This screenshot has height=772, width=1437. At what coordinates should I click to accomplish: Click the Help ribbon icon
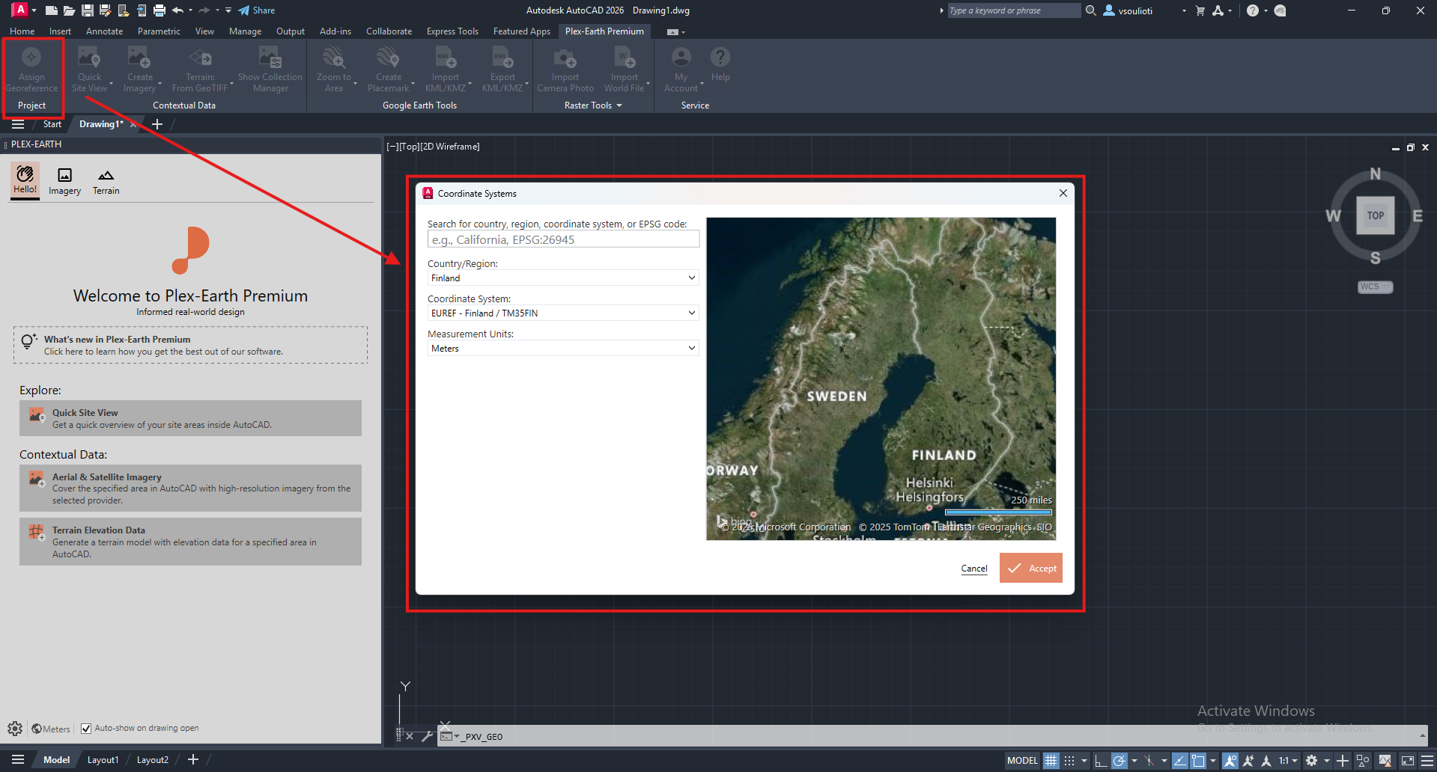coord(720,65)
